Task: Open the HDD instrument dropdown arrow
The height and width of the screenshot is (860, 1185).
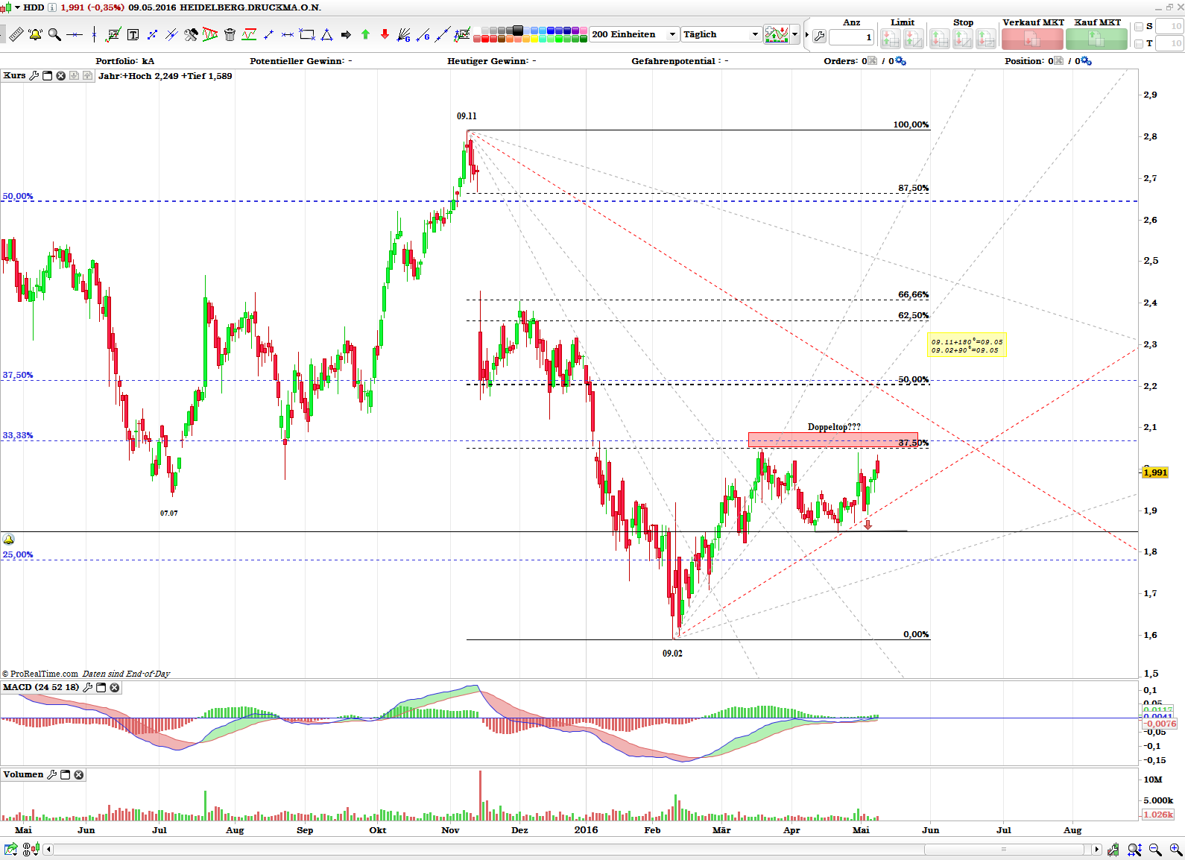Action: click(18, 7)
